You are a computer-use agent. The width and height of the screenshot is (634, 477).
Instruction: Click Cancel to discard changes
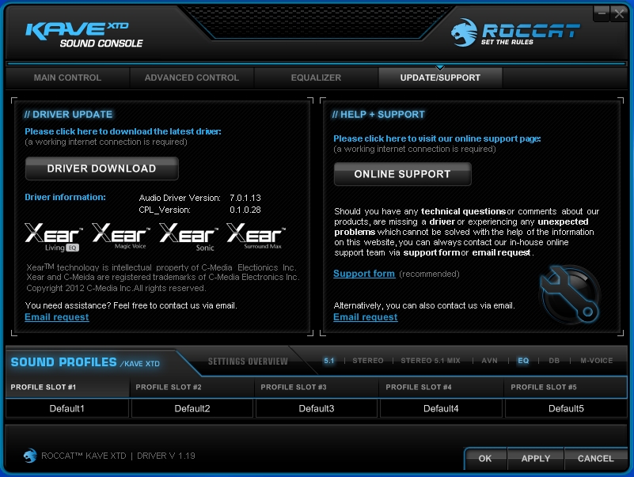pos(595,458)
